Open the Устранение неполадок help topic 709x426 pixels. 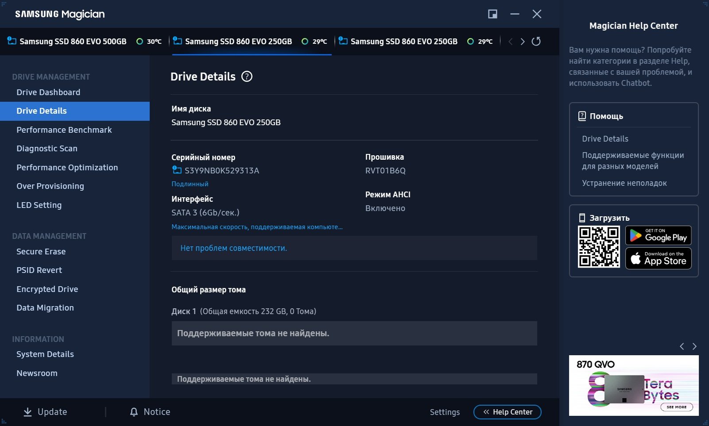[624, 183]
